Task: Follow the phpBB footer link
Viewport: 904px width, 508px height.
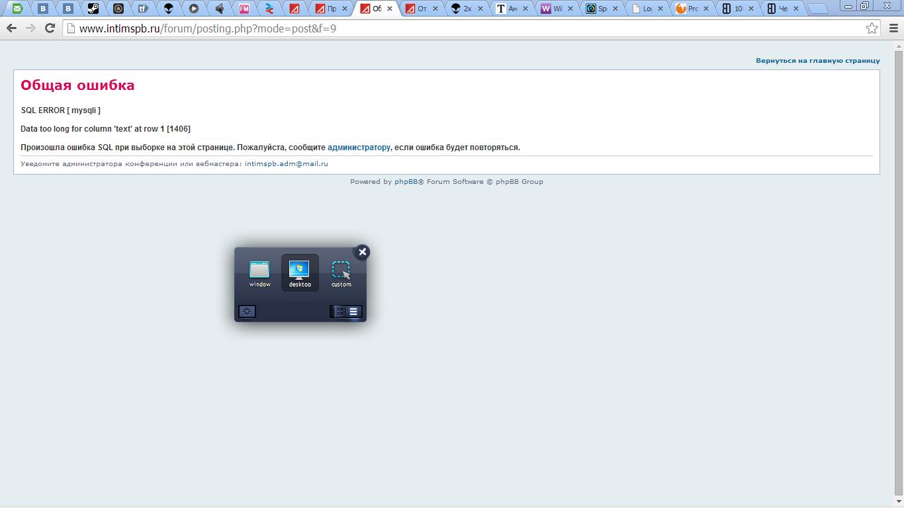Action: pos(406,182)
